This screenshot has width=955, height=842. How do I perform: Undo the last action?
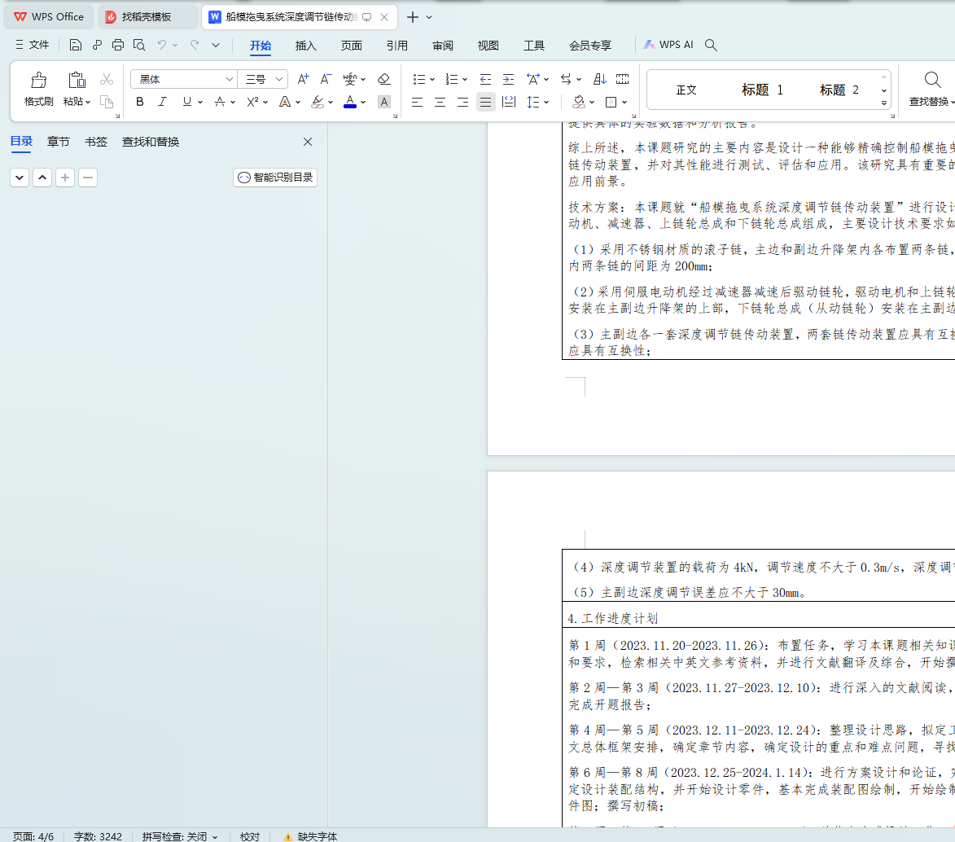[161, 45]
